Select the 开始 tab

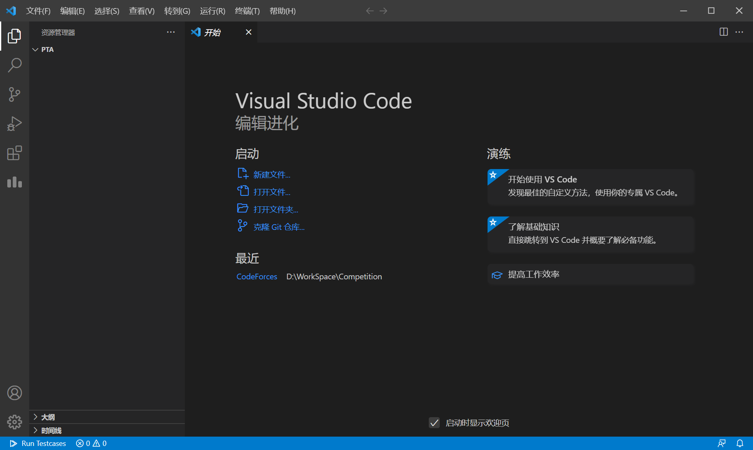(221, 32)
